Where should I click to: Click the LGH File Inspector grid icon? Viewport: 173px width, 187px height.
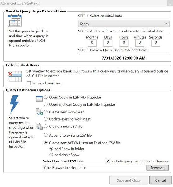click(x=39, y=99)
